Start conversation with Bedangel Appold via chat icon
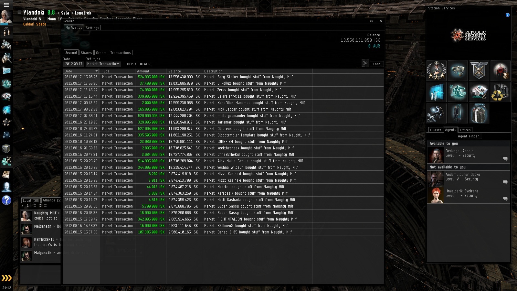 pos(505,158)
